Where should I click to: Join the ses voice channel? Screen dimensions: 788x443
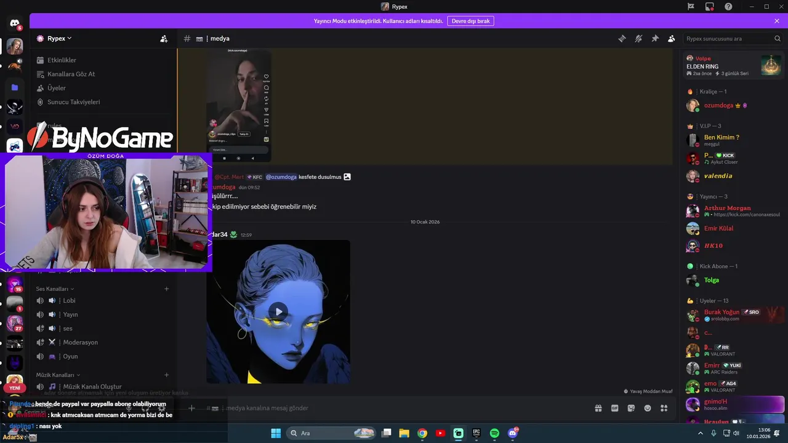click(x=68, y=329)
